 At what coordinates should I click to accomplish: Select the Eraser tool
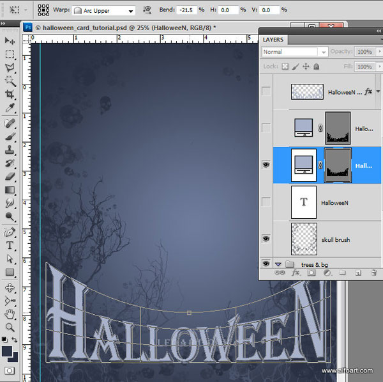(x=10, y=177)
